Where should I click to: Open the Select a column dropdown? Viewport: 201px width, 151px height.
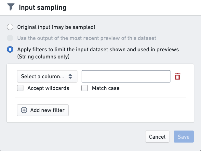click(47, 76)
